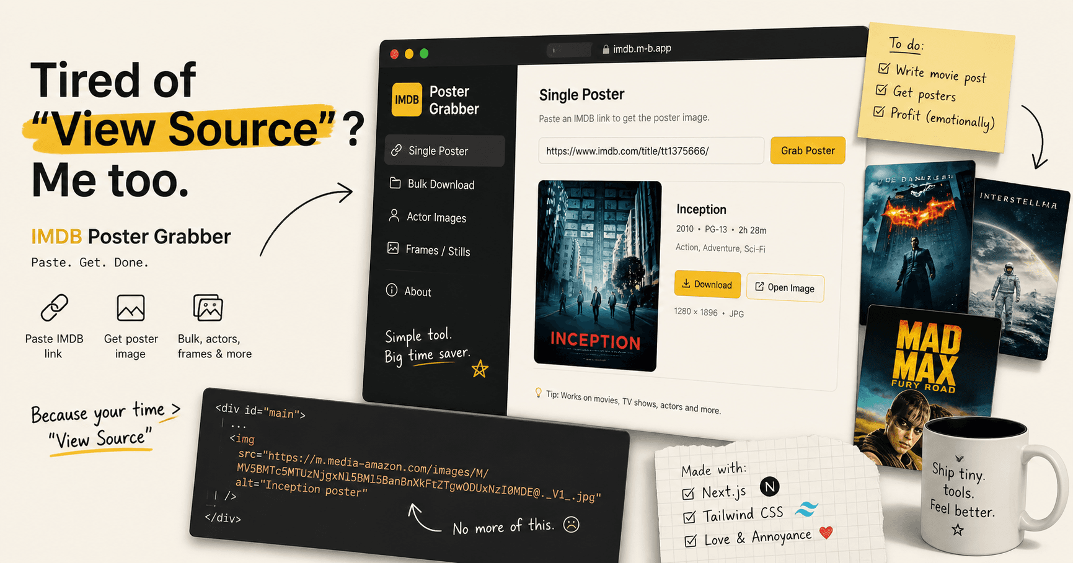Click the Made with: heading on note

click(713, 469)
